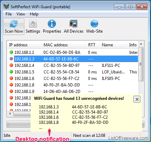
Task: Sort by Name column header
Action: point(113,45)
